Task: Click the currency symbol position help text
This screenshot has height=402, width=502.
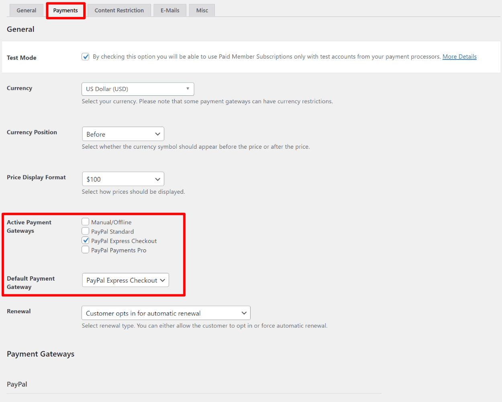Action: [x=196, y=147]
